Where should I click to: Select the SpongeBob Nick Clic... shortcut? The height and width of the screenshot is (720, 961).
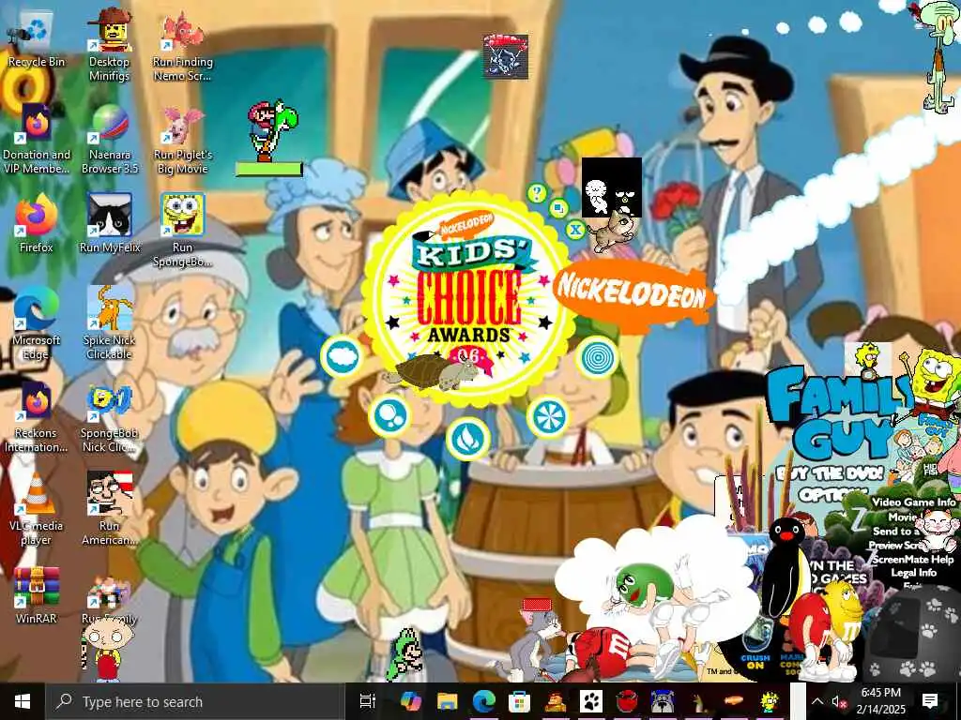[109, 417]
